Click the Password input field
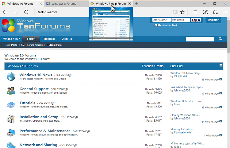Screen dimensions: 230x148 coord(181,20)
